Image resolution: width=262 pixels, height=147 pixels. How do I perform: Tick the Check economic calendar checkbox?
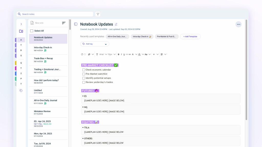point(84,70)
